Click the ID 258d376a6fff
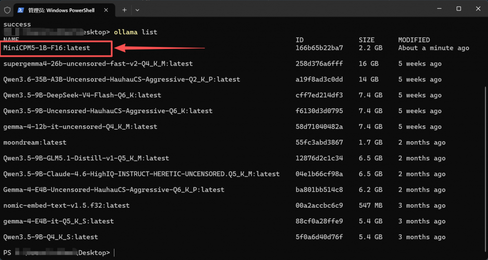 pos(319,64)
